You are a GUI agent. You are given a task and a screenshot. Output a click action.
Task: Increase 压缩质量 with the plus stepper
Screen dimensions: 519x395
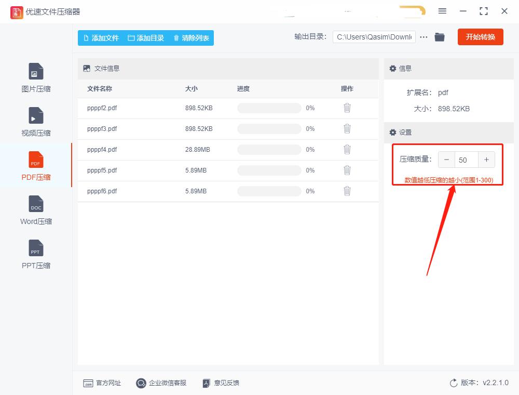click(x=486, y=160)
